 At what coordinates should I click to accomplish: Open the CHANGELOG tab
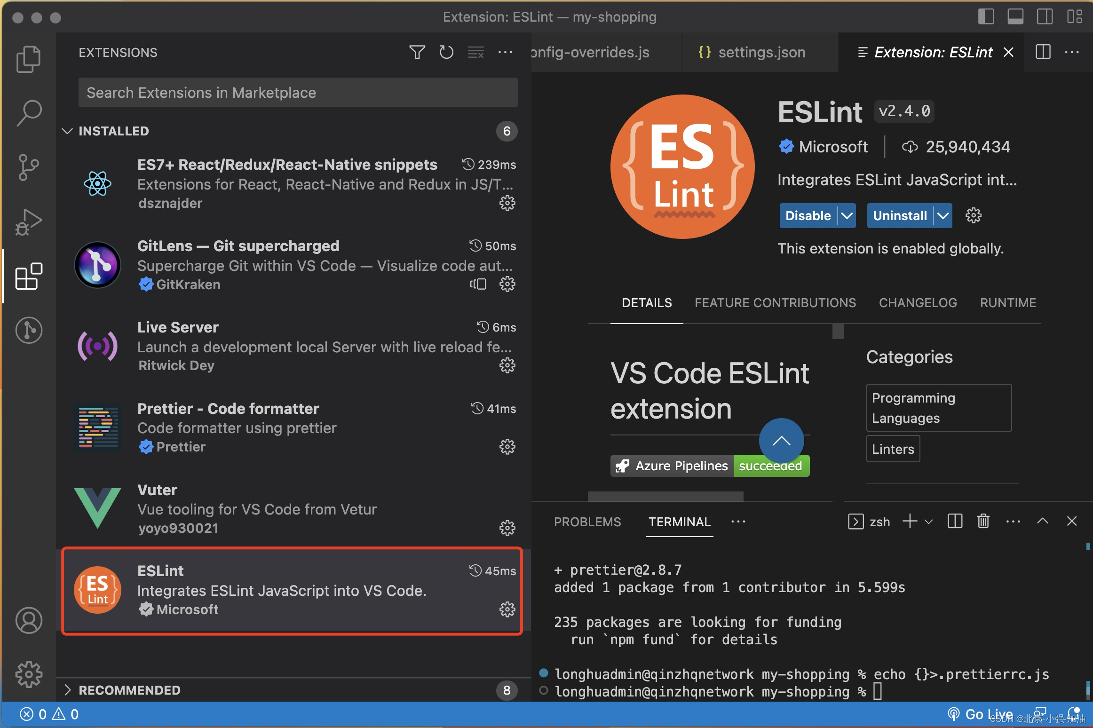click(918, 303)
